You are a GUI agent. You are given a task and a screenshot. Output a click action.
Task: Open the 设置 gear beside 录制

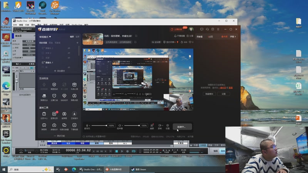[x=167, y=125]
